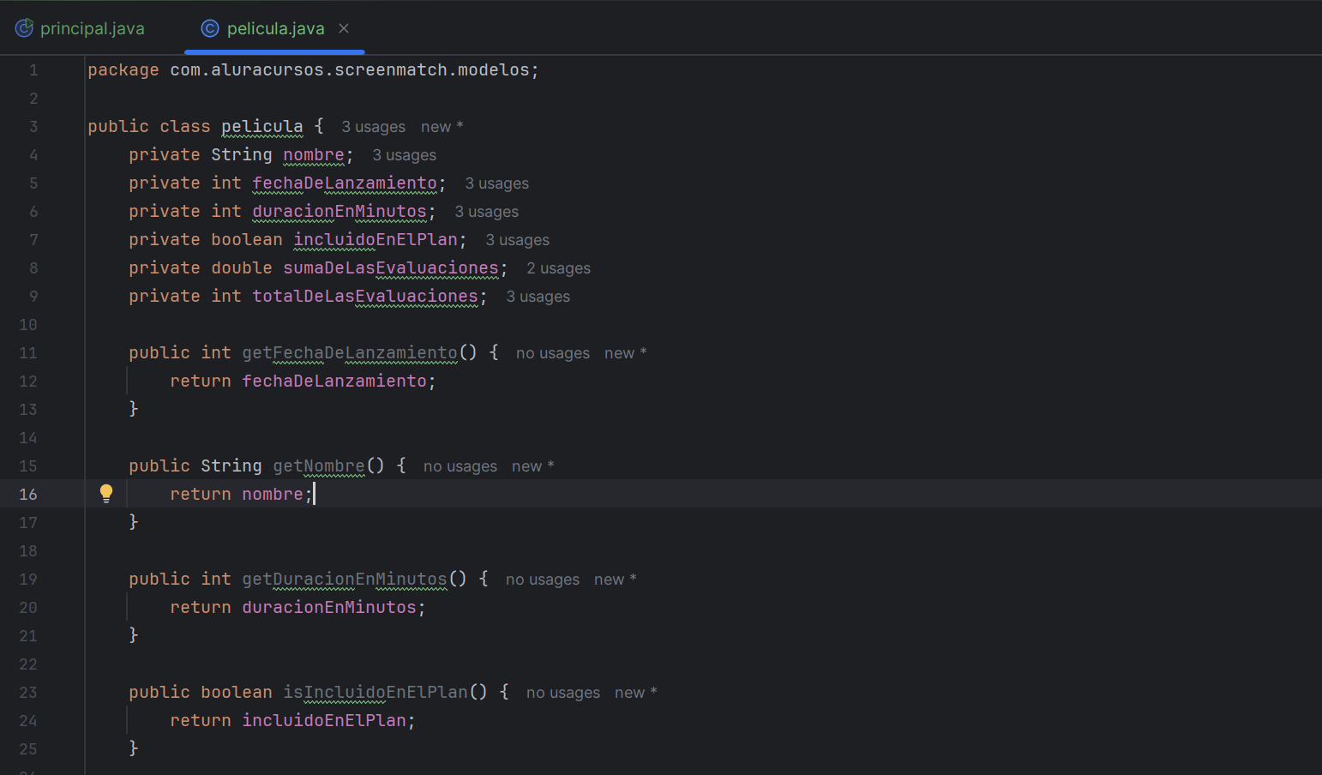Viewport: 1322px width, 775px height.
Task: Click the principal.java file icon
Action: click(24, 28)
